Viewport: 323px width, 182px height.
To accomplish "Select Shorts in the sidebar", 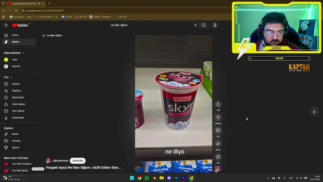I will [x=19, y=42].
